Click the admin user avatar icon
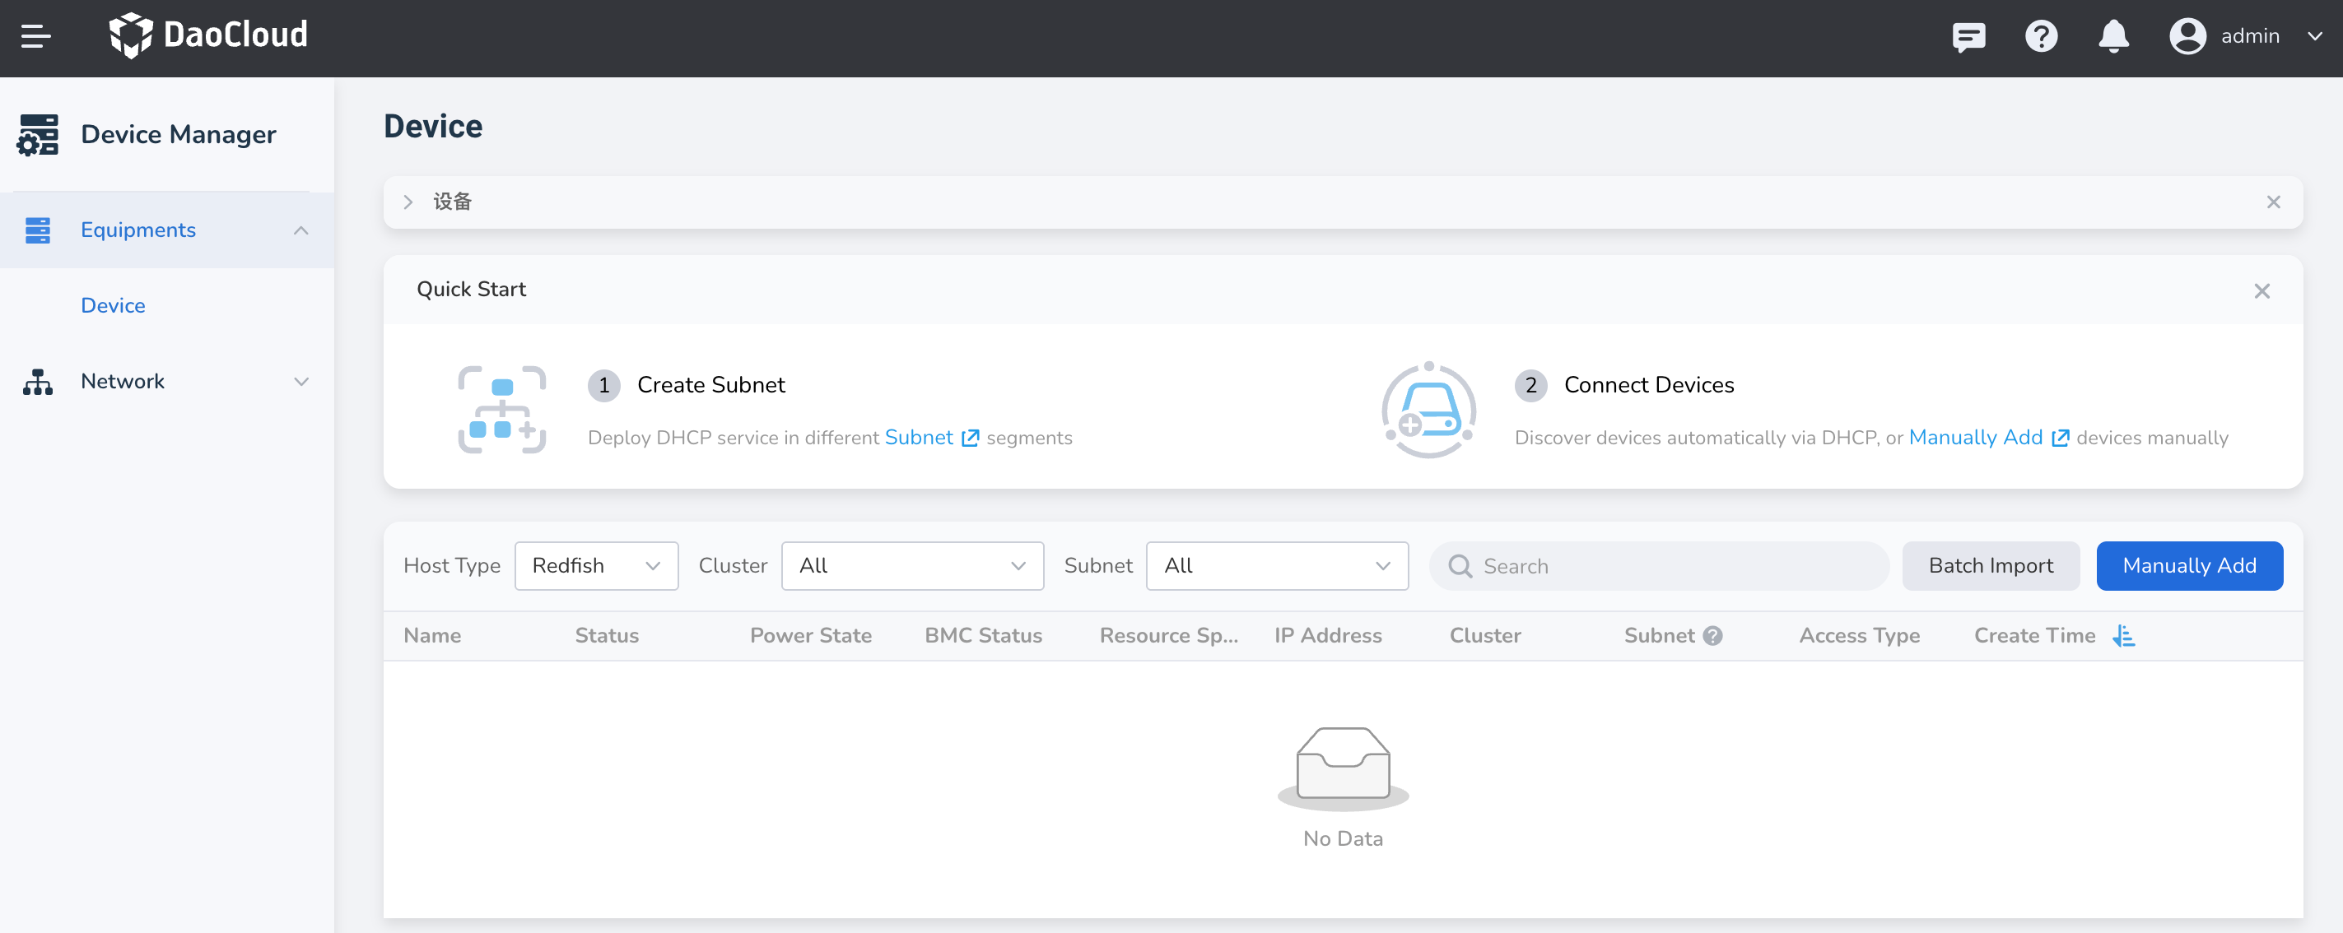The height and width of the screenshot is (933, 2343). 2187,36
